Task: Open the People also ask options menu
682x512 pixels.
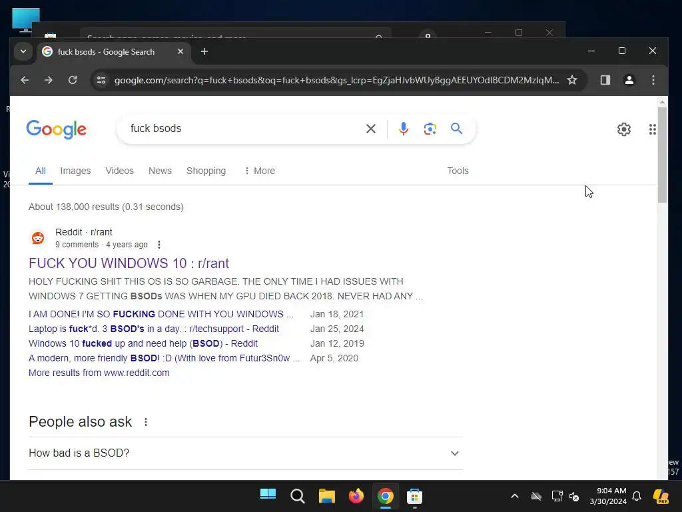Action: click(146, 422)
